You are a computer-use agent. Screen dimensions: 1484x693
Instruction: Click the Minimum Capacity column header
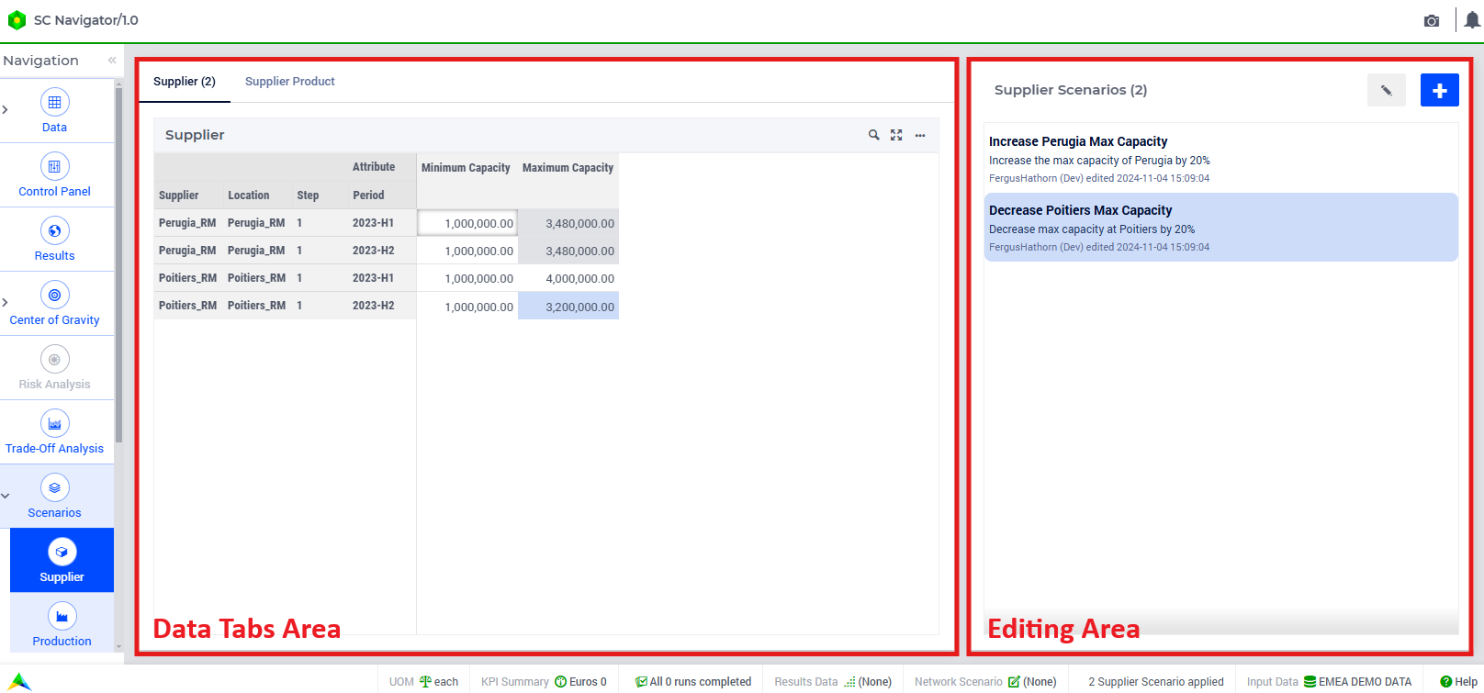[466, 168]
